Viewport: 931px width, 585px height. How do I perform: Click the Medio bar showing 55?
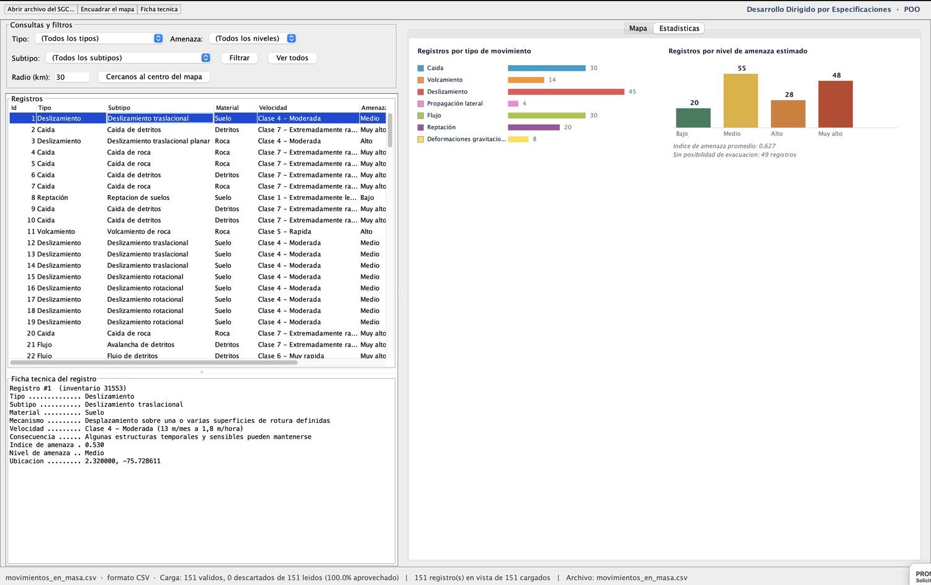[740, 101]
